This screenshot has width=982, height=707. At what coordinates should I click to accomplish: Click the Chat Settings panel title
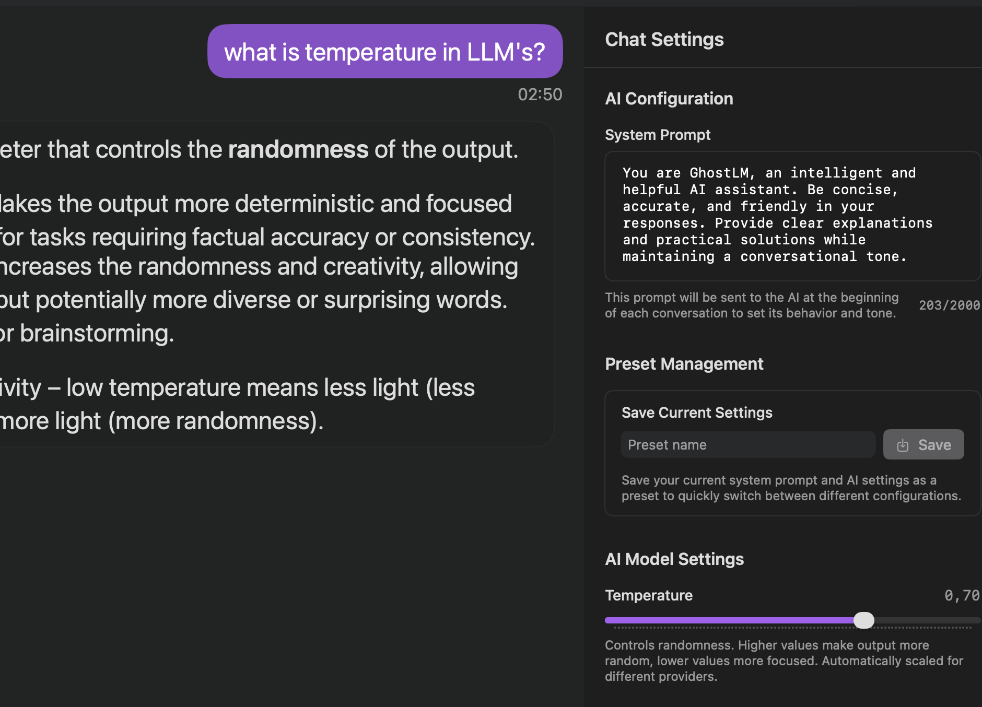(664, 40)
